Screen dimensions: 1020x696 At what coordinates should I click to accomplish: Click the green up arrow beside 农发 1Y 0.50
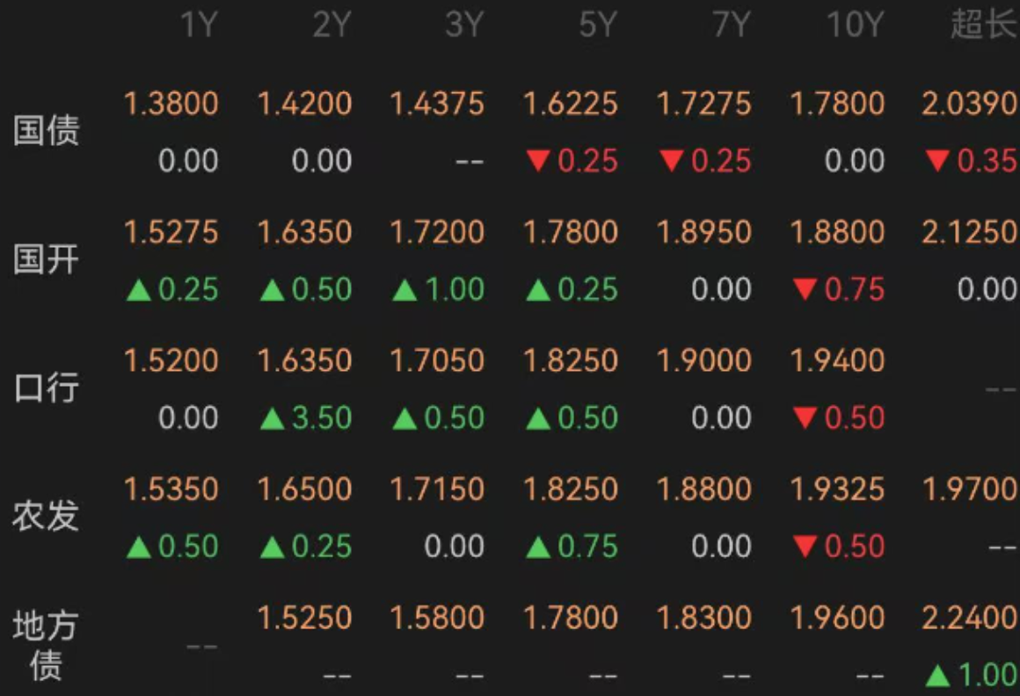[139, 547]
